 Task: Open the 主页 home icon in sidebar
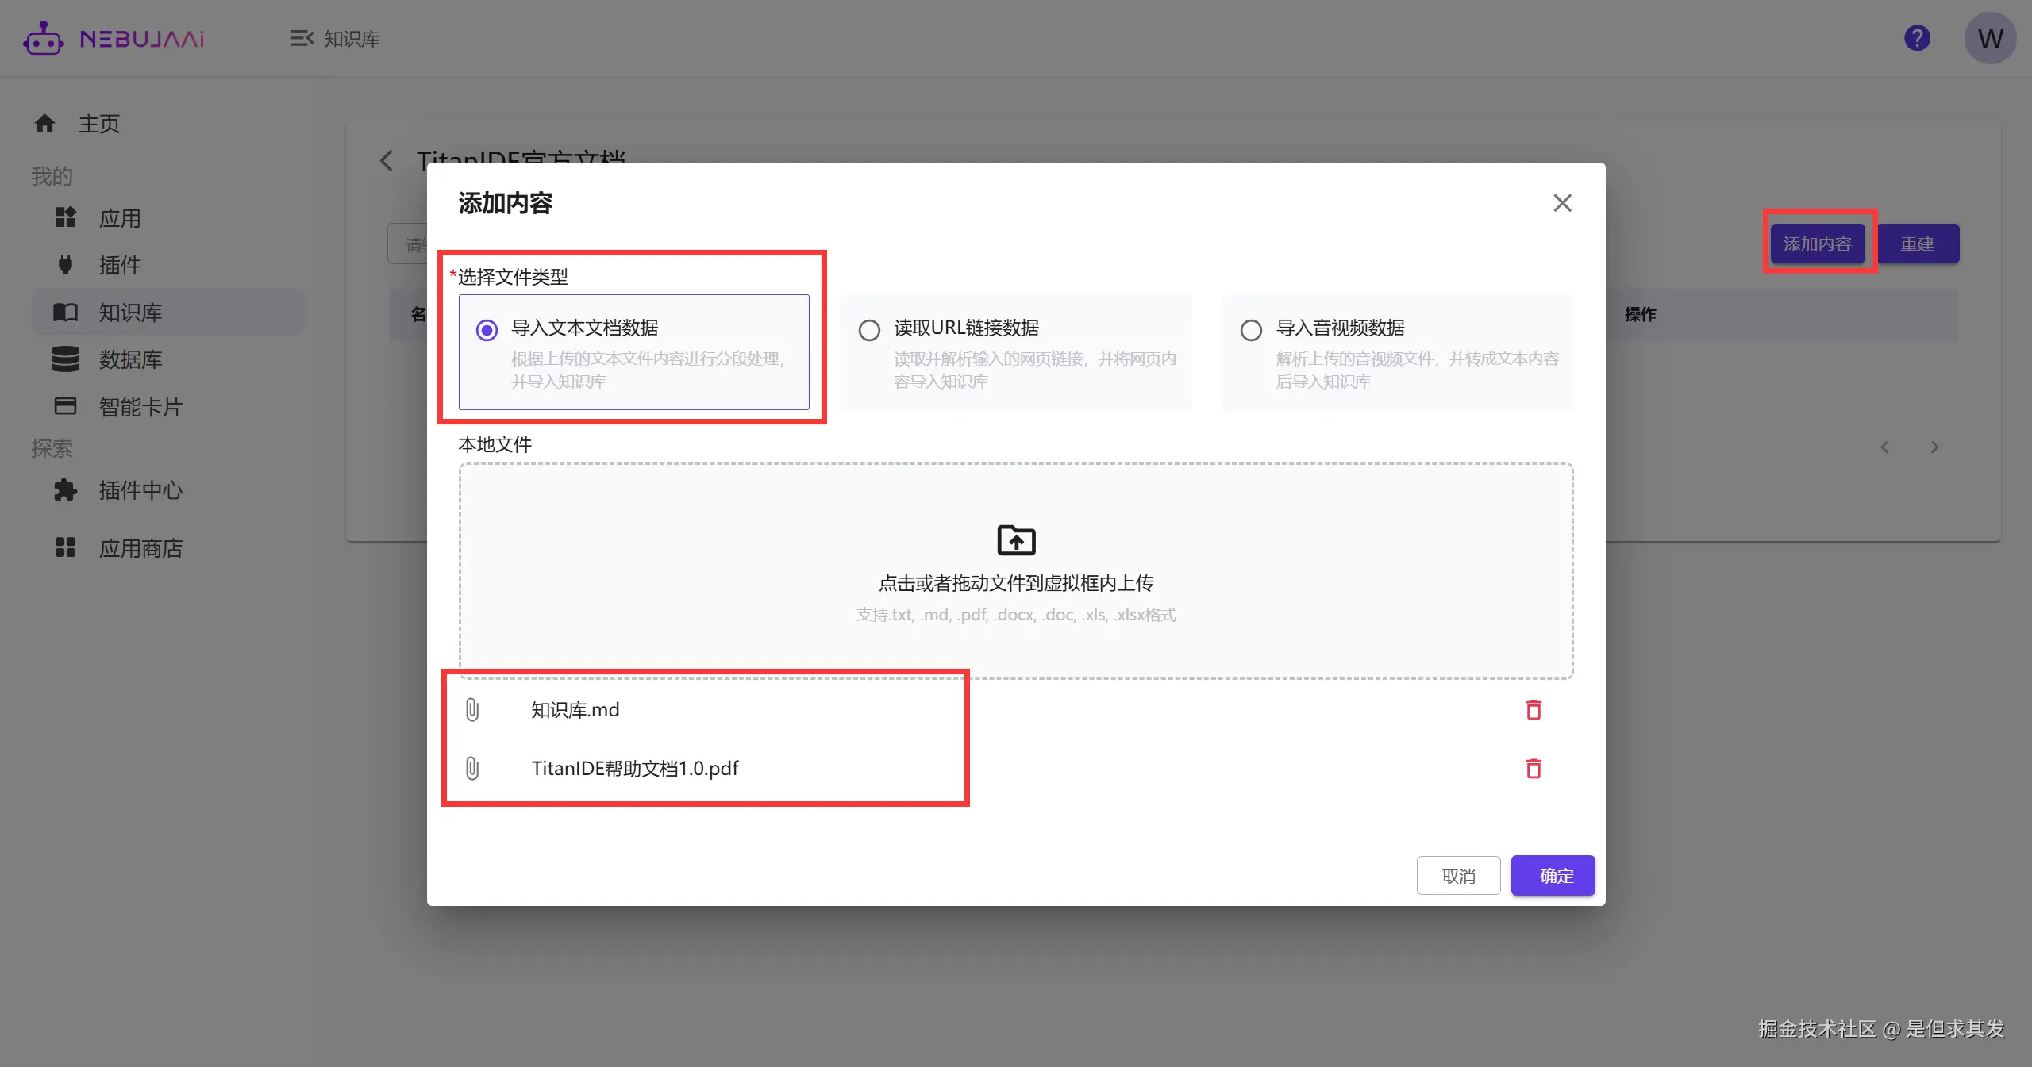coord(45,123)
